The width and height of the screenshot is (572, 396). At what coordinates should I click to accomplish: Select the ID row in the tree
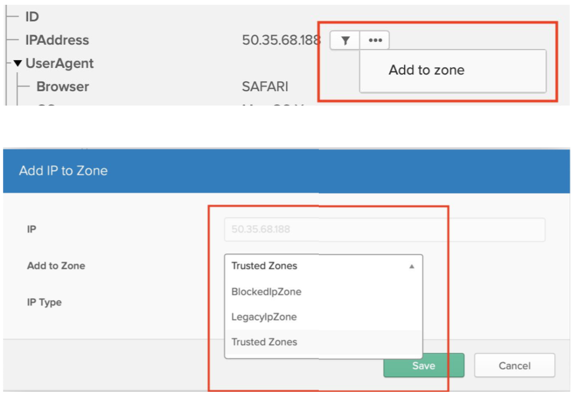pyautogui.click(x=32, y=17)
